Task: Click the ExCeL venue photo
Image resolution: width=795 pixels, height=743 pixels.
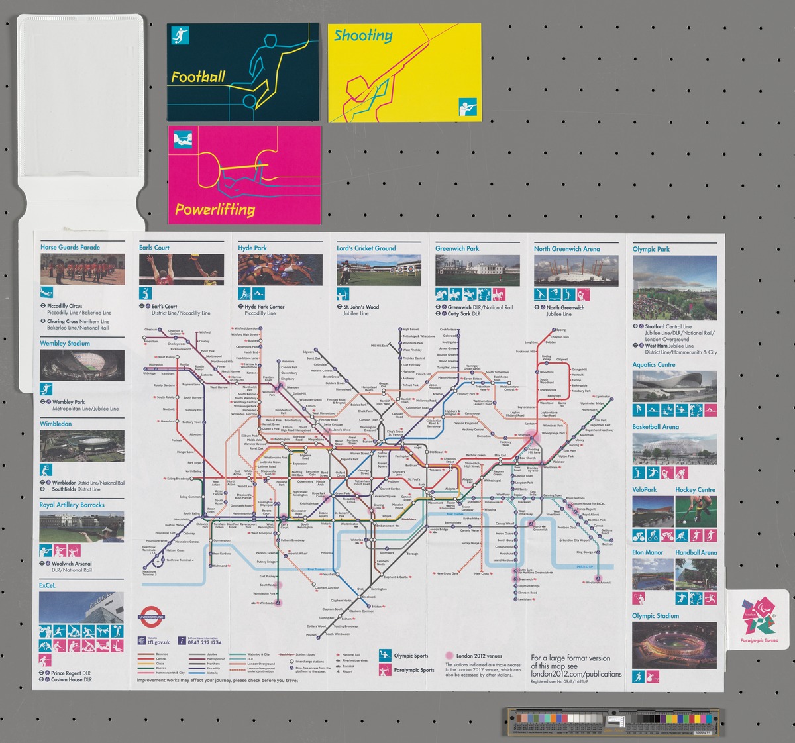Action: 81,607
